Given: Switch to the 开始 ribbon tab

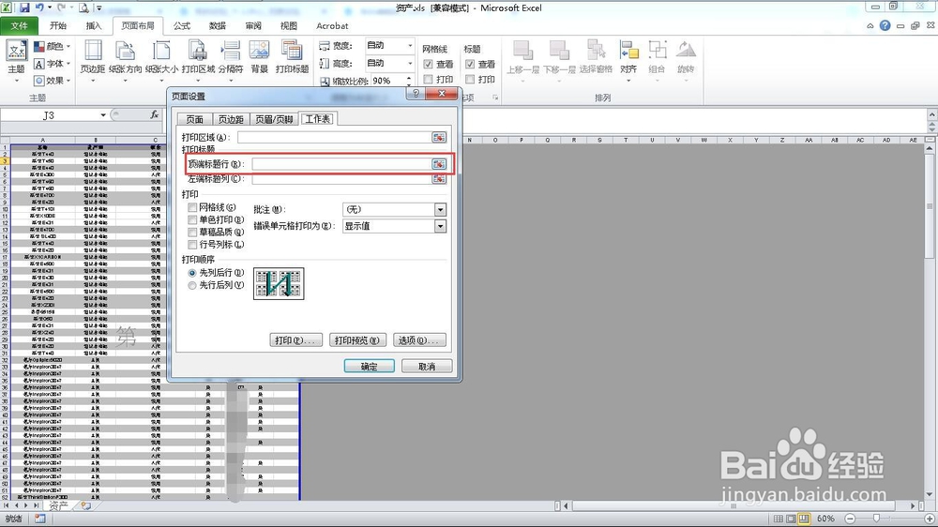Looking at the screenshot, I should (58, 25).
